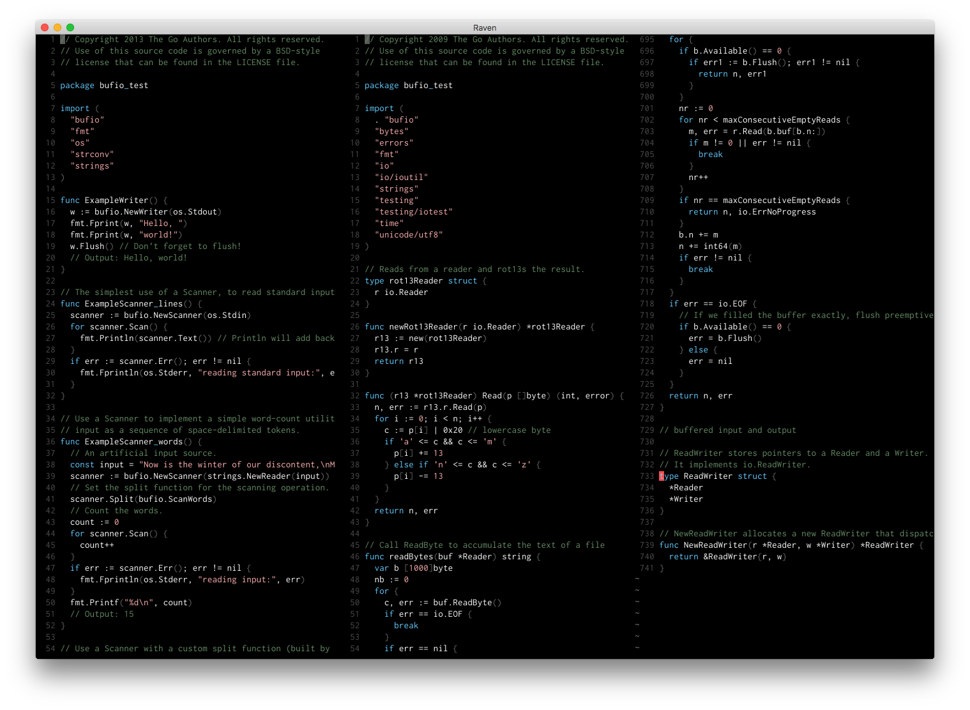
Task: Click the 'nr := 0' line at line 701
Action: click(x=696, y=109)
